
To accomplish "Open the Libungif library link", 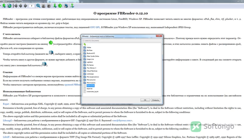I will [x=7, y=120].
